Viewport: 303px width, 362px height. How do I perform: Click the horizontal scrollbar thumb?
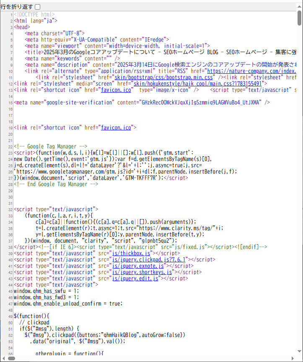pos(12,359)
